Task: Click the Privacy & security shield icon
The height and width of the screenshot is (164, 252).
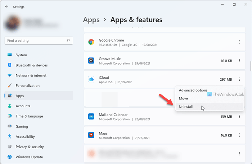Action: pyautogui.click(x=10, y=146)
